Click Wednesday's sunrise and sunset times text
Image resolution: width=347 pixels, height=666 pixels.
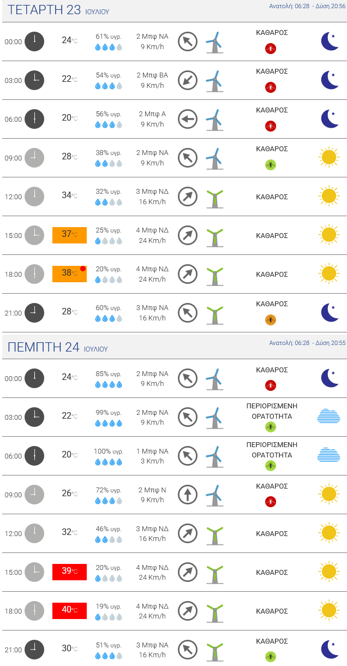[307, 6]
